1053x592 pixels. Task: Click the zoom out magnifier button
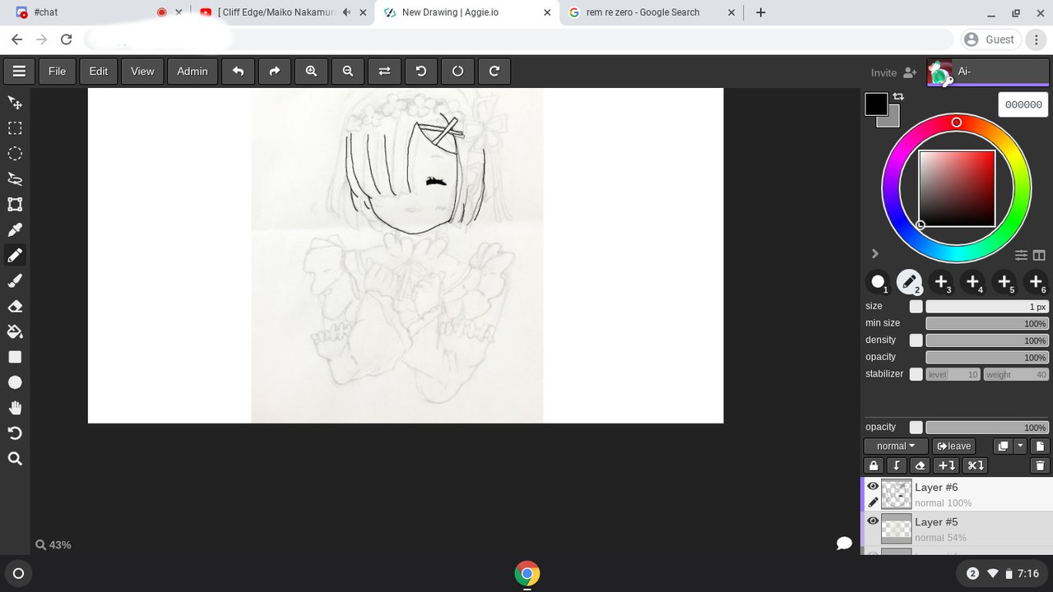(x=348, y=72)
